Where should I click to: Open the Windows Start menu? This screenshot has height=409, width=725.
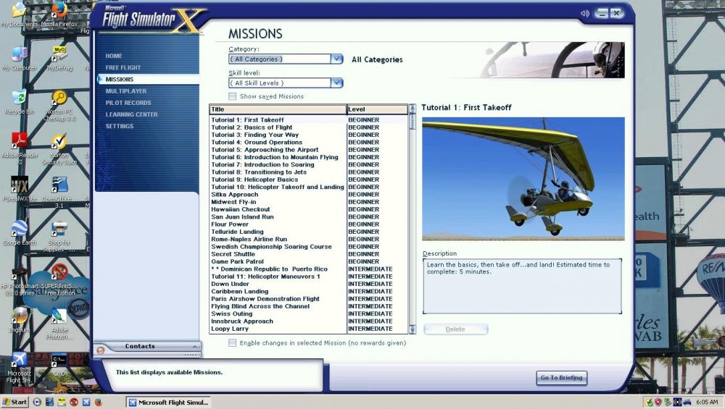(14, 402)
